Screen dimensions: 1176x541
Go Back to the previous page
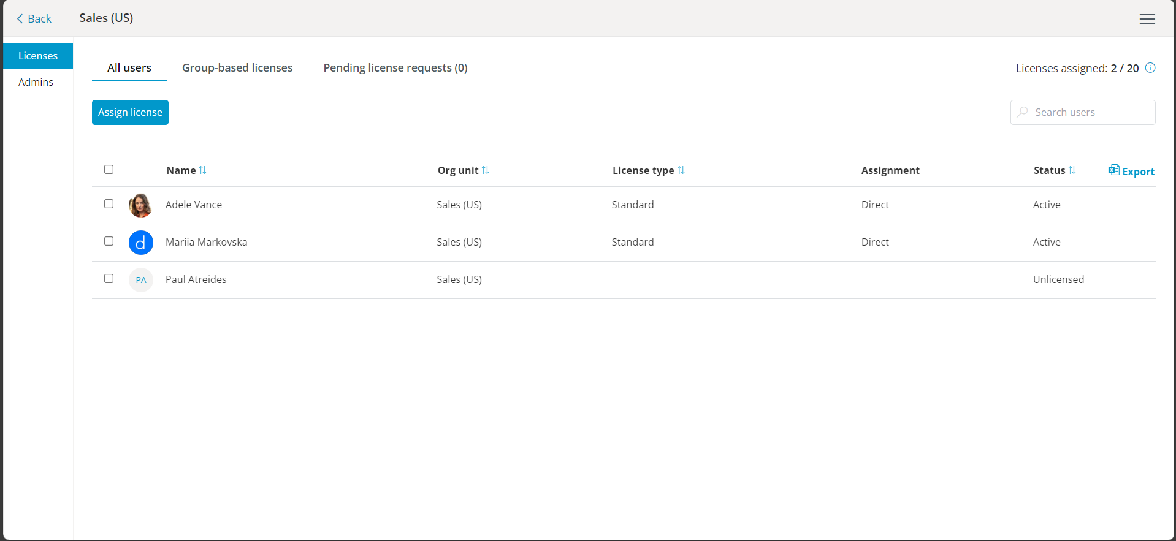(x=34, y=19)
